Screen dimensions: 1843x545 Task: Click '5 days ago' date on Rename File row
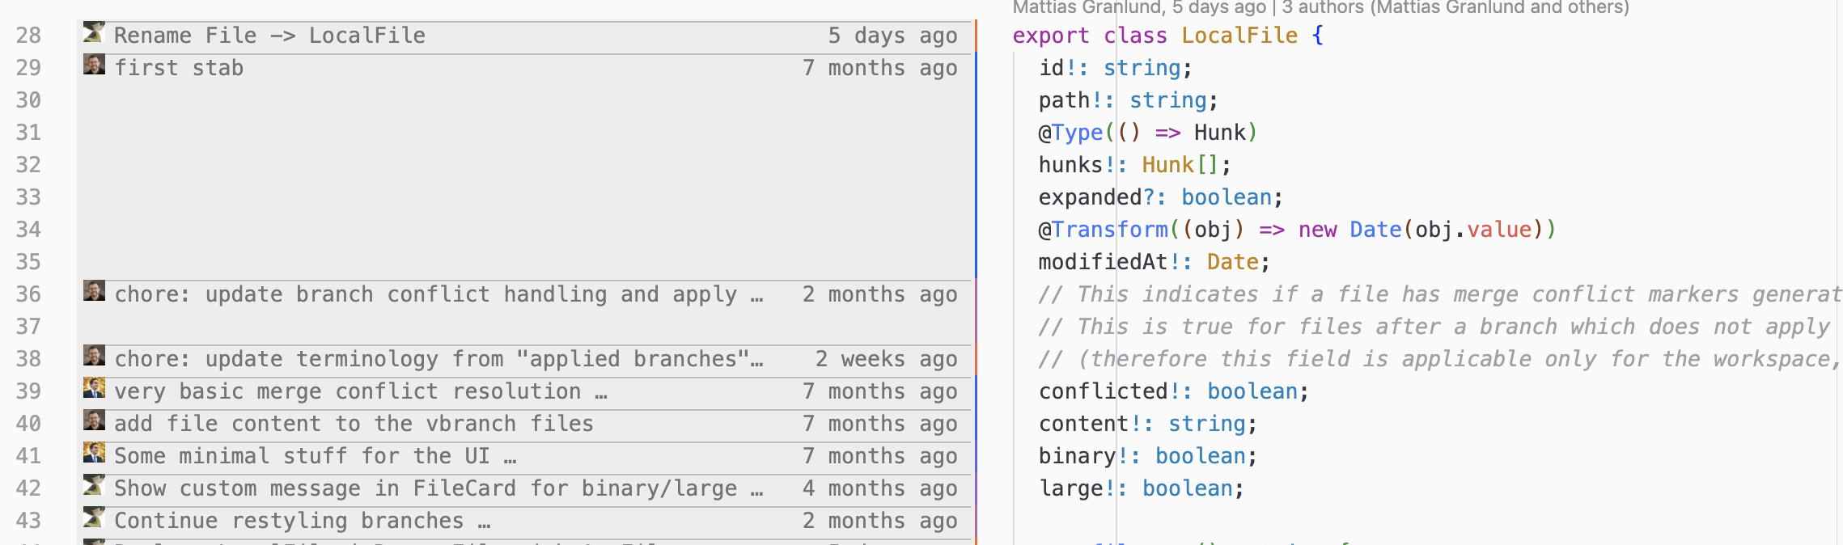[x=892, y=36]
